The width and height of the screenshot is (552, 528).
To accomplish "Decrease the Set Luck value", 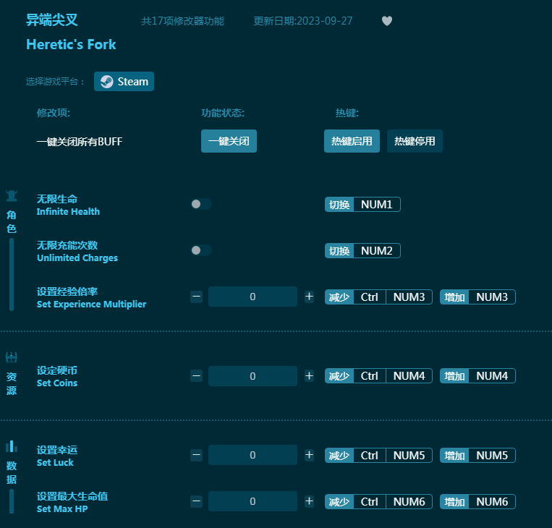I will click(196, 456).
